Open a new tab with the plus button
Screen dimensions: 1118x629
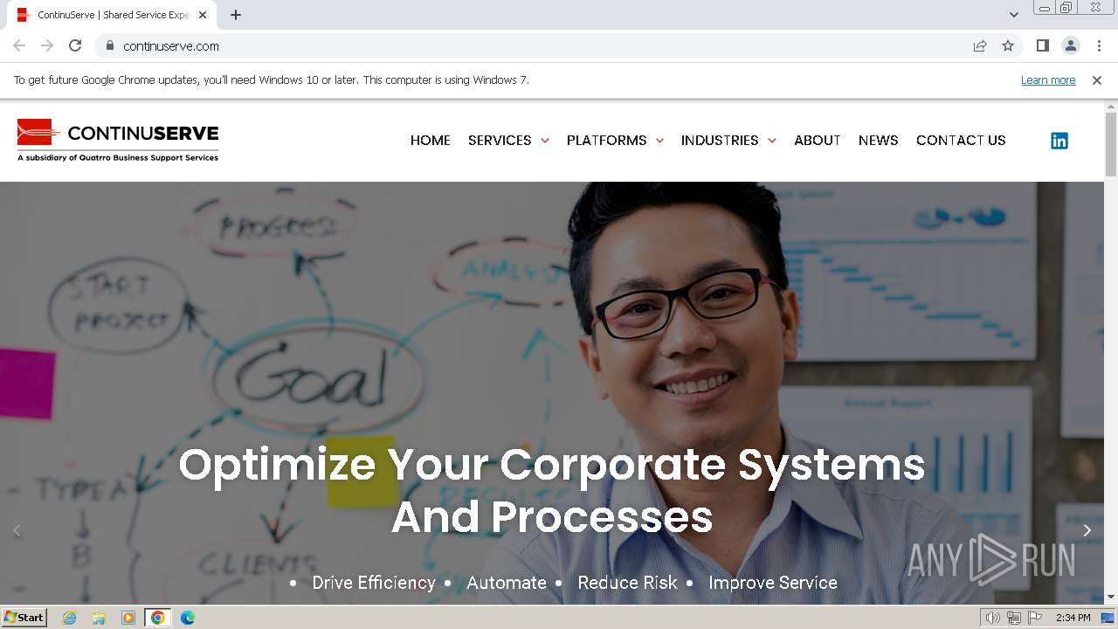(236, 15)
